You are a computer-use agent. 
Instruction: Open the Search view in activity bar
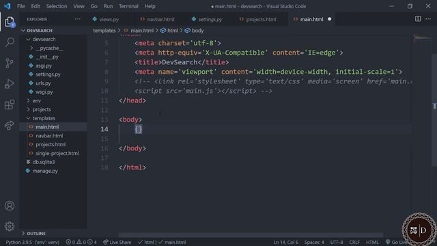(x=10, y=42)
